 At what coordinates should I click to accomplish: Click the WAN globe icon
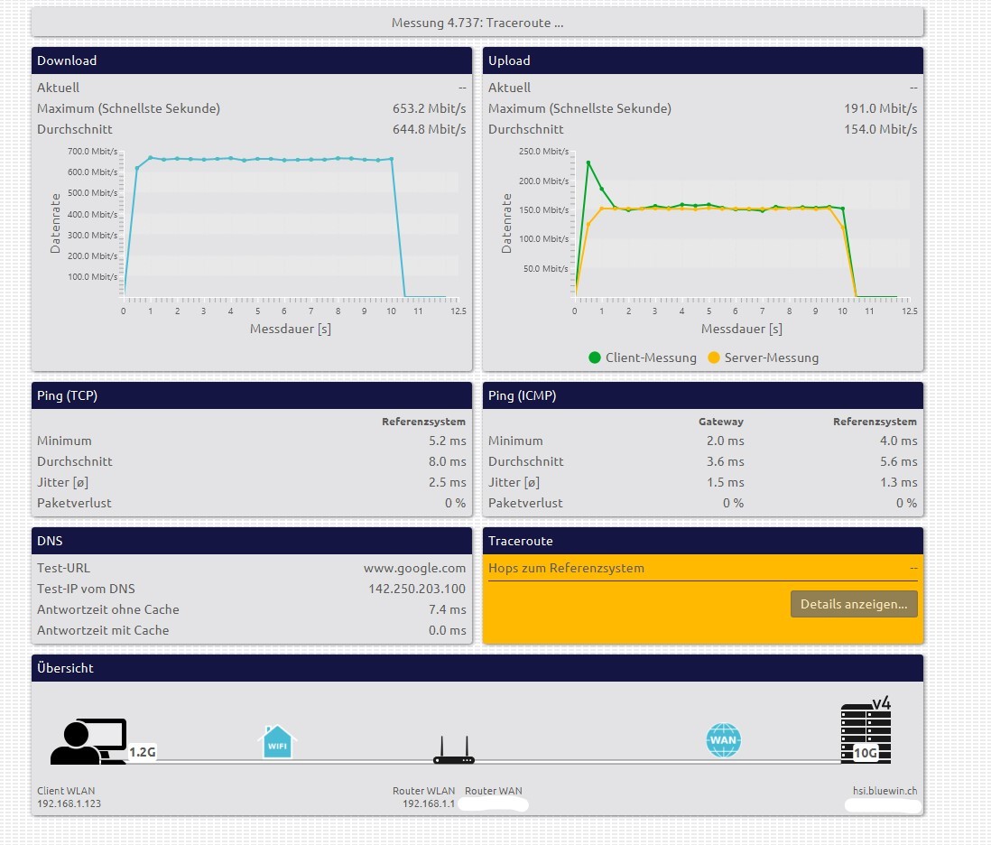(x=724, y=741)
